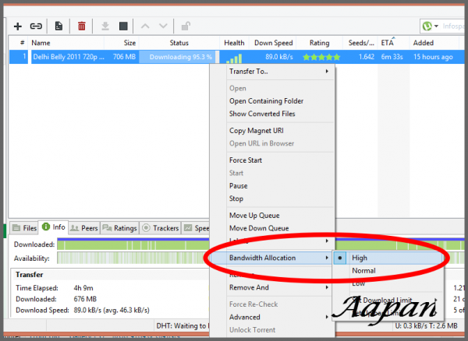The width and height of the screenshot is (468, 341).
Task: Sort by the # column header
Action: (x=19, y=43)
